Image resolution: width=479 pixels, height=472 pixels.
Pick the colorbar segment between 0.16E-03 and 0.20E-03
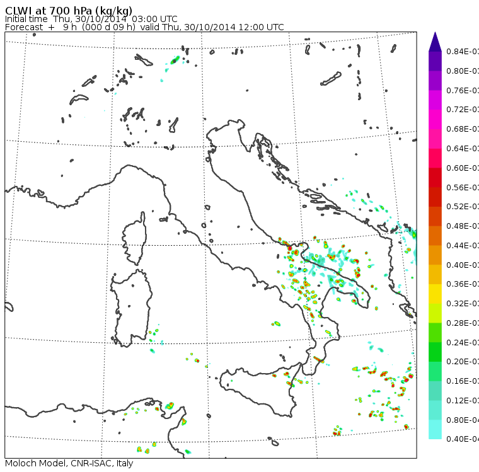click(x=435, y=371)
